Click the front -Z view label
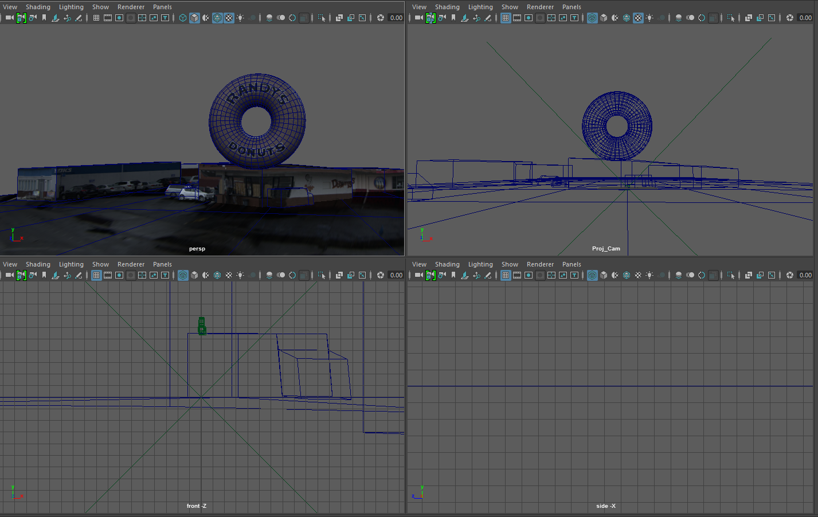The height and width of the screenshot is (517, 818). point(197,506)
